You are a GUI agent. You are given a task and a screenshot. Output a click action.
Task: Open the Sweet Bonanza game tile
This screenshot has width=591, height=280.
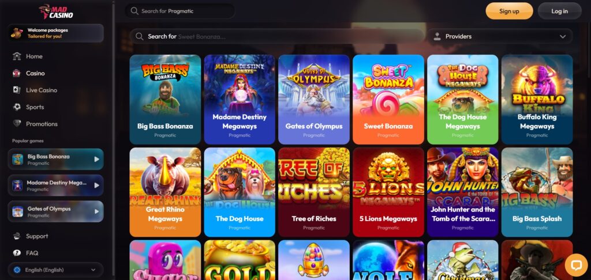click(388, 99)
